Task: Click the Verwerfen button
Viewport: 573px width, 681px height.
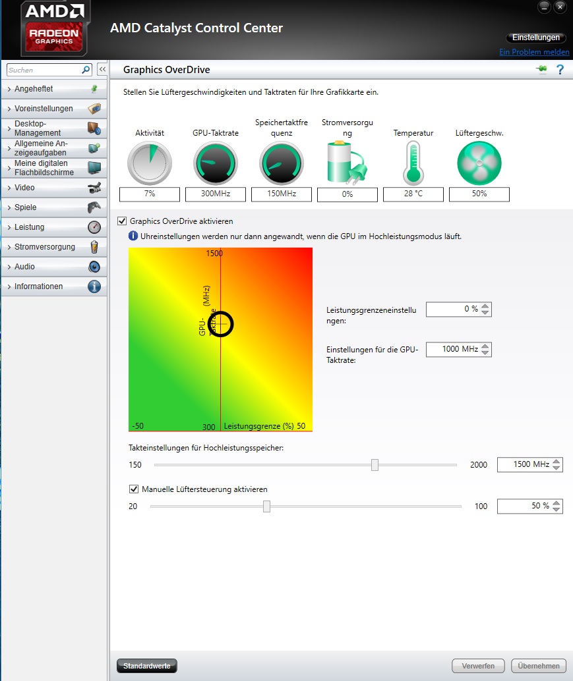Action: (x=478, y=666)
